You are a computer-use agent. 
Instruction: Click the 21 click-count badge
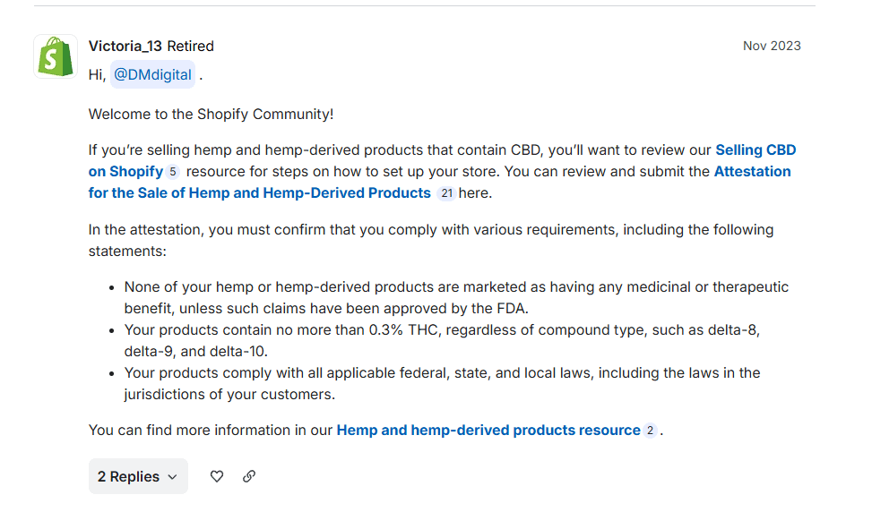(x=445, y=193)
